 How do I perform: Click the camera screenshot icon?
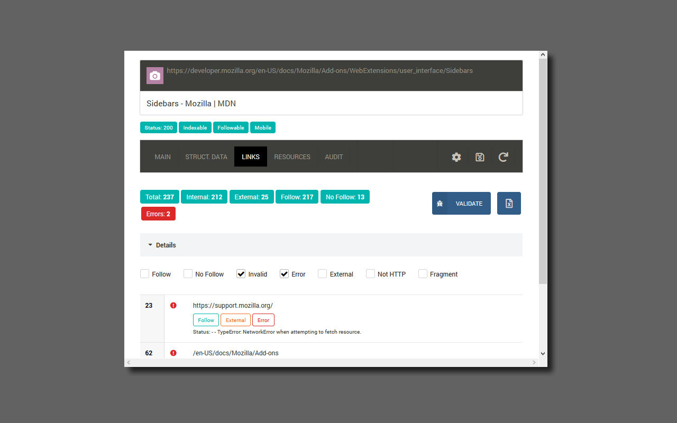pyautogui.click(x=155, y=76)
